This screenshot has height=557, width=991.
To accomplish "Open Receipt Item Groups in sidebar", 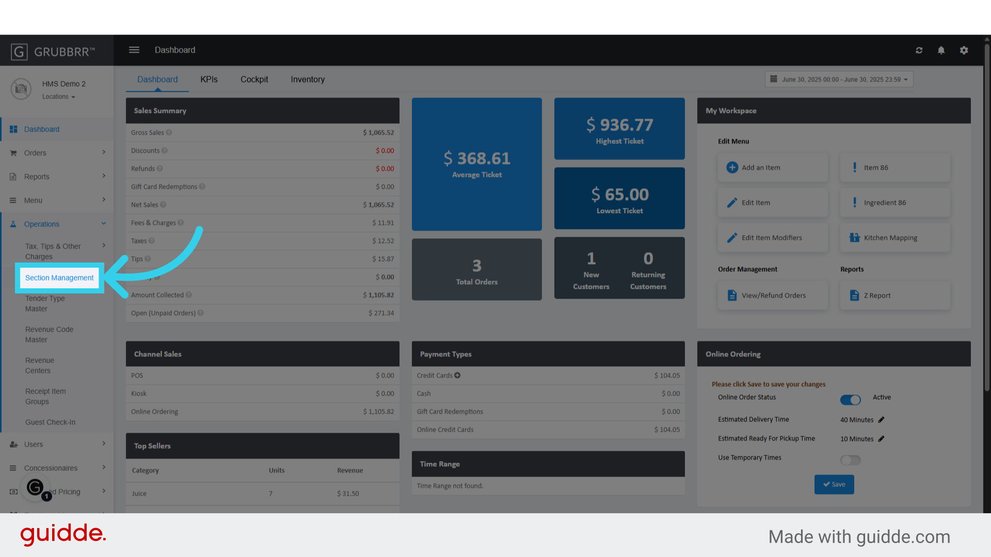I will (x=45, y=397).
